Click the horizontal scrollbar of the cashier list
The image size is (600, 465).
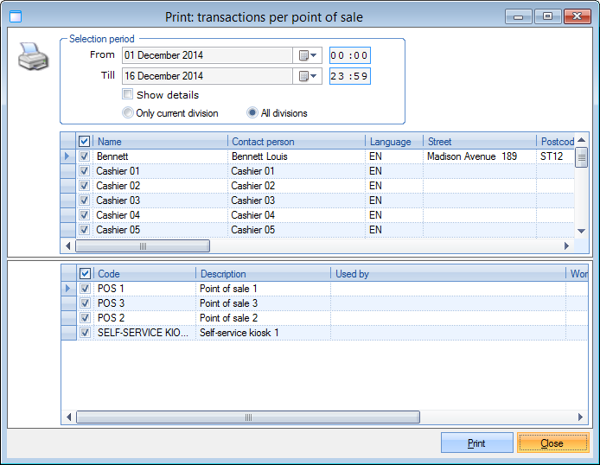pyautogui.click(x=142, y=246)
